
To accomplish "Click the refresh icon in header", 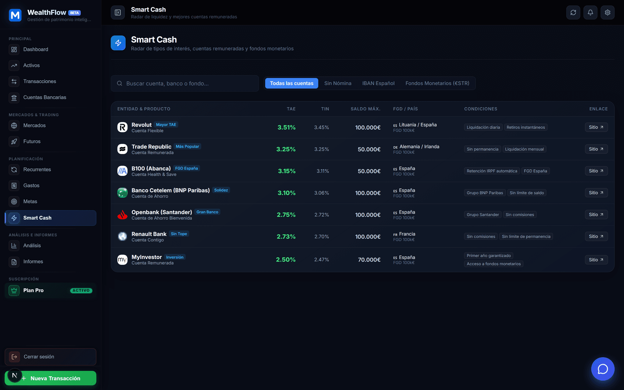I will tap(573, 12).
